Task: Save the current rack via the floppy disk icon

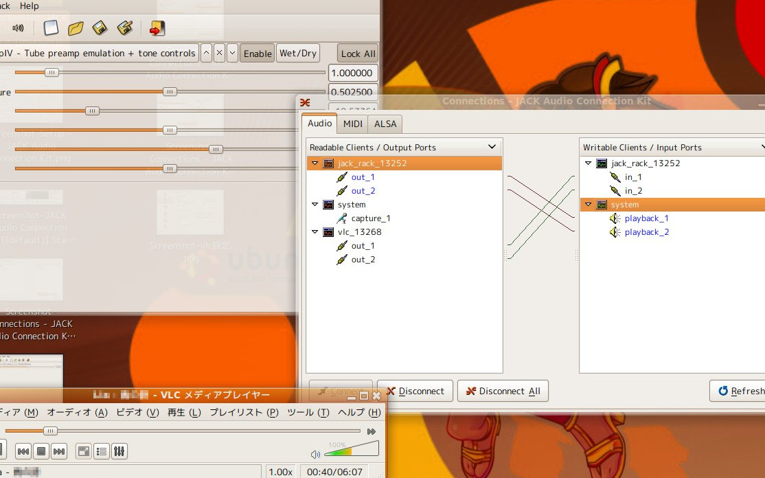Action: pos(100,28)
